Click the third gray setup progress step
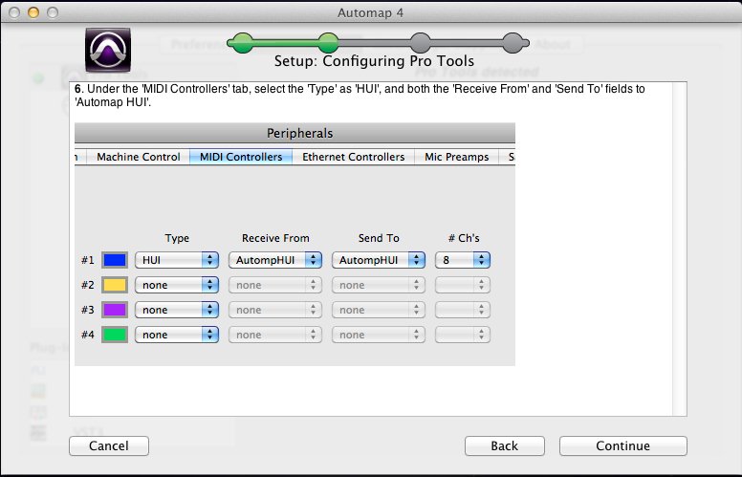The width and height of the screenshot is (742, 477). 419,42
